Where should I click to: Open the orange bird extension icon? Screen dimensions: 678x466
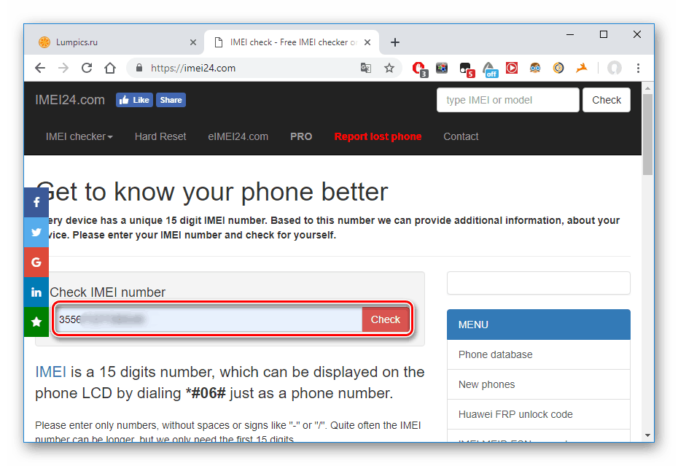(582, 68)
